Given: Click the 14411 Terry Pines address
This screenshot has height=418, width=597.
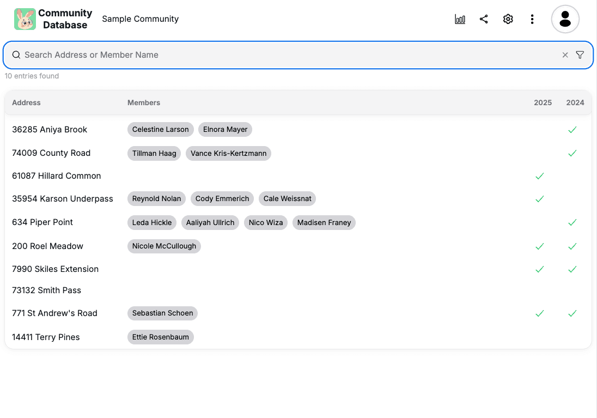Looking at the screenshot, I should point(46,337).
